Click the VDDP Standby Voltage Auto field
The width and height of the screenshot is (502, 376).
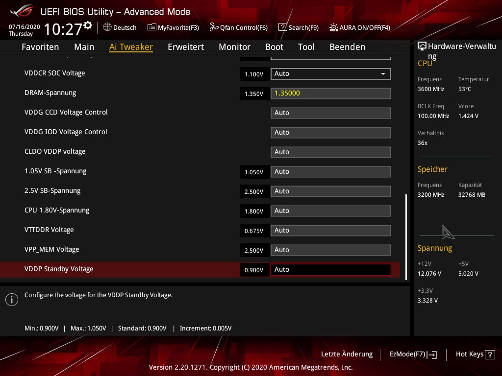tap(331, 270)
